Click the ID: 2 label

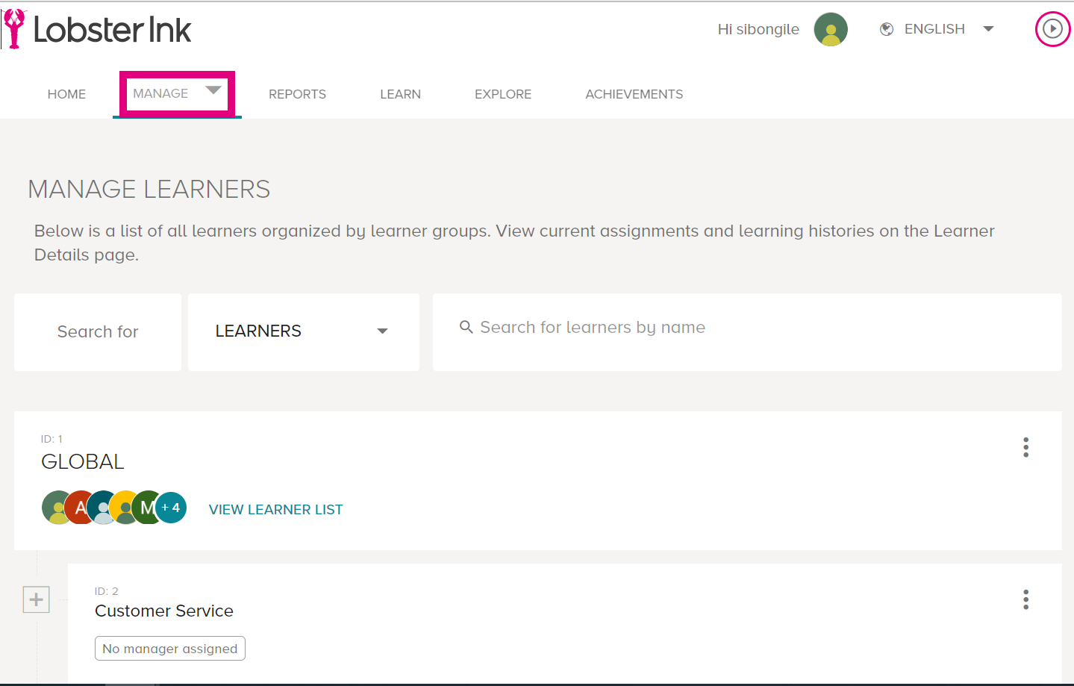click(x=106, y=591)
